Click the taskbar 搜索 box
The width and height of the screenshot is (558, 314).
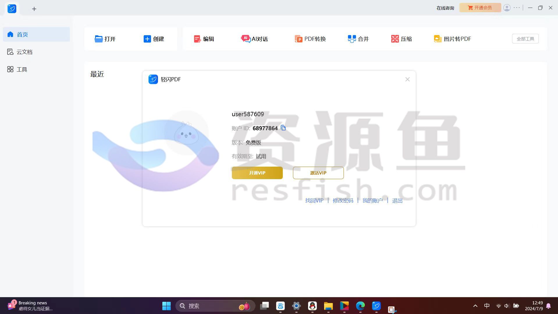click(x=215, y=306)
